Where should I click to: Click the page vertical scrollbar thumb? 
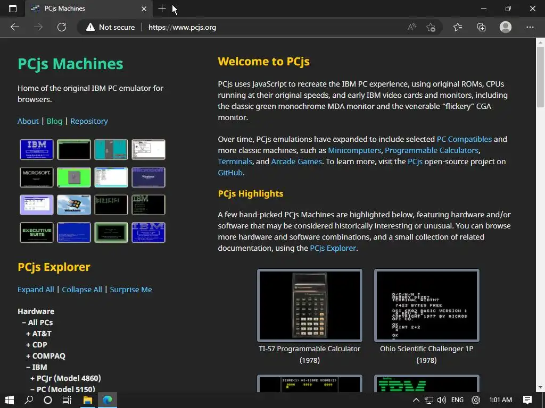point(540,76)
